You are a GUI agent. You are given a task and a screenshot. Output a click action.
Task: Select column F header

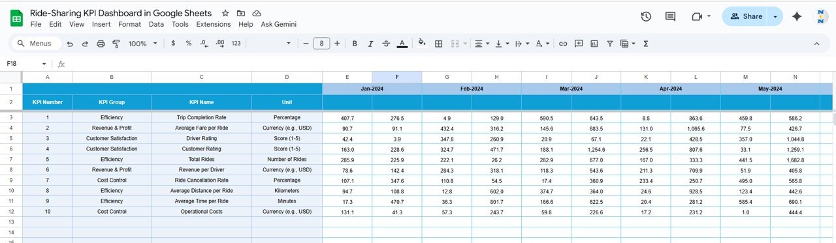(397, 77)
